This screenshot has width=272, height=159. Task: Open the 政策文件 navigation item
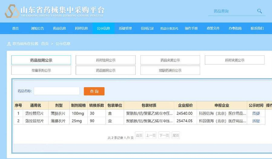click(x=213, y=28)
